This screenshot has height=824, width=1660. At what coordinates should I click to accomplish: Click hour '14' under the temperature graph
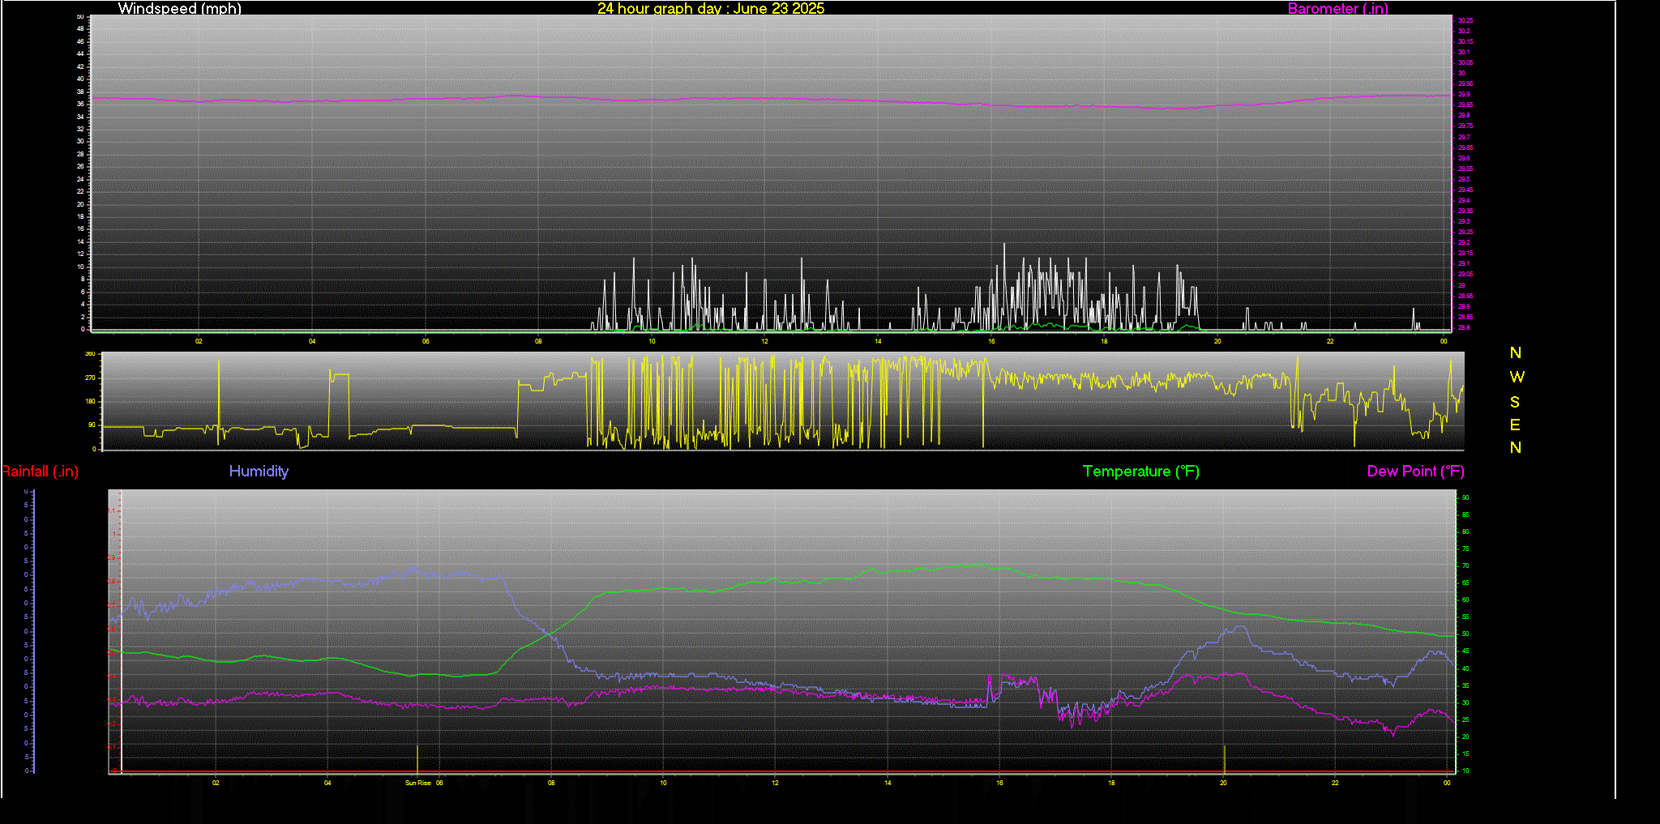tap(888, 783)
